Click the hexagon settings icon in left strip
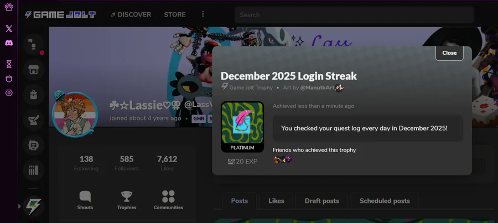Viewport: 498px width, 223px height. (x=9, y=93)
